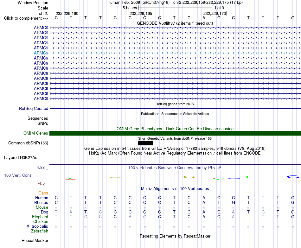Screen dimensions: 301x248
Task: Click the Sequences track label
Action: [38, 118]
